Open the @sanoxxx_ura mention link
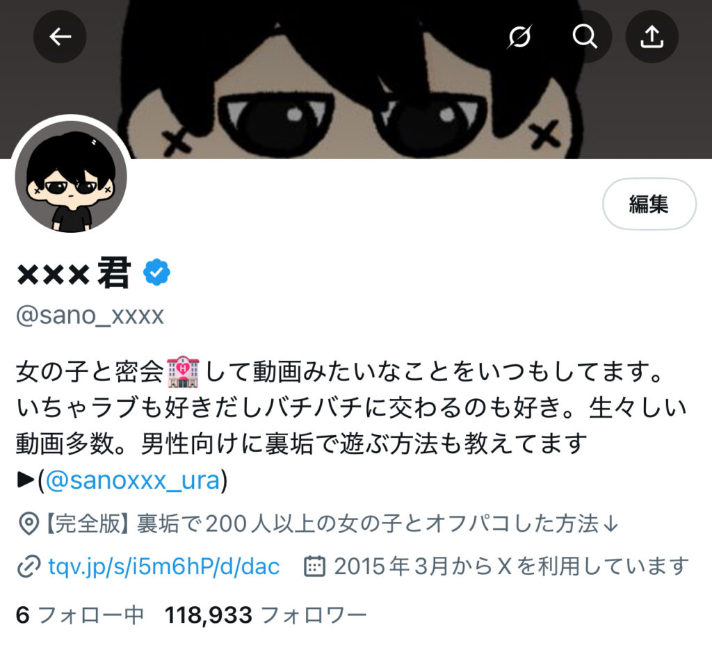712x659 pixels. (x=133, y=480)
